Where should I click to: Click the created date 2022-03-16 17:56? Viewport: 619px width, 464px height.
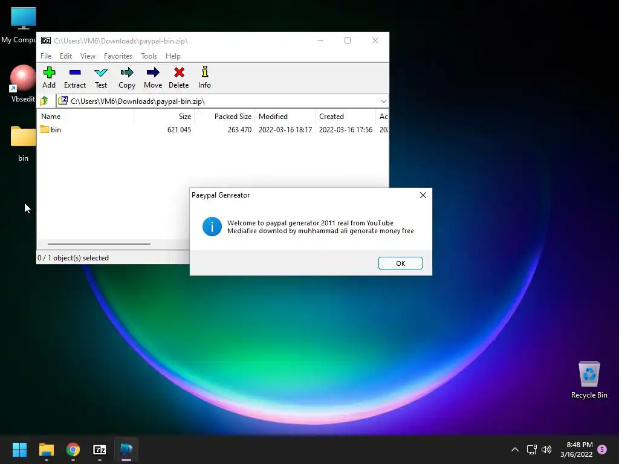pyautogui.click(x=345, y=129)
